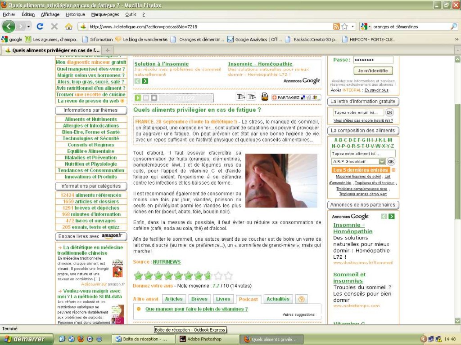Launch Firefox from the quick launch bar
461x345 pixels.
81,339
